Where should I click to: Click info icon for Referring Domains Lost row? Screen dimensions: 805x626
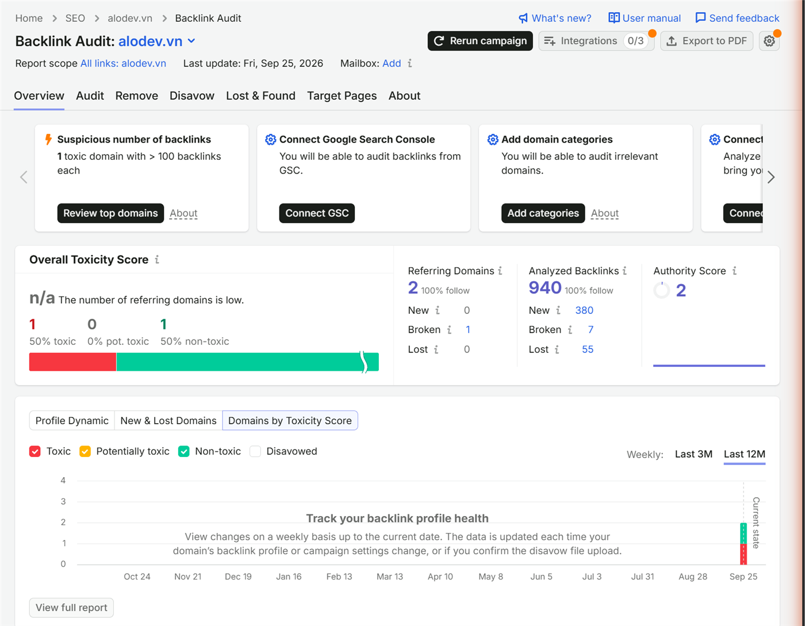click(436, 350)
